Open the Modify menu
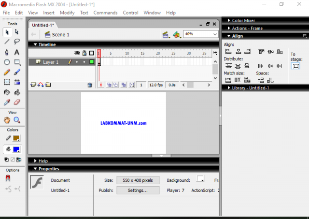 point(67,13)
